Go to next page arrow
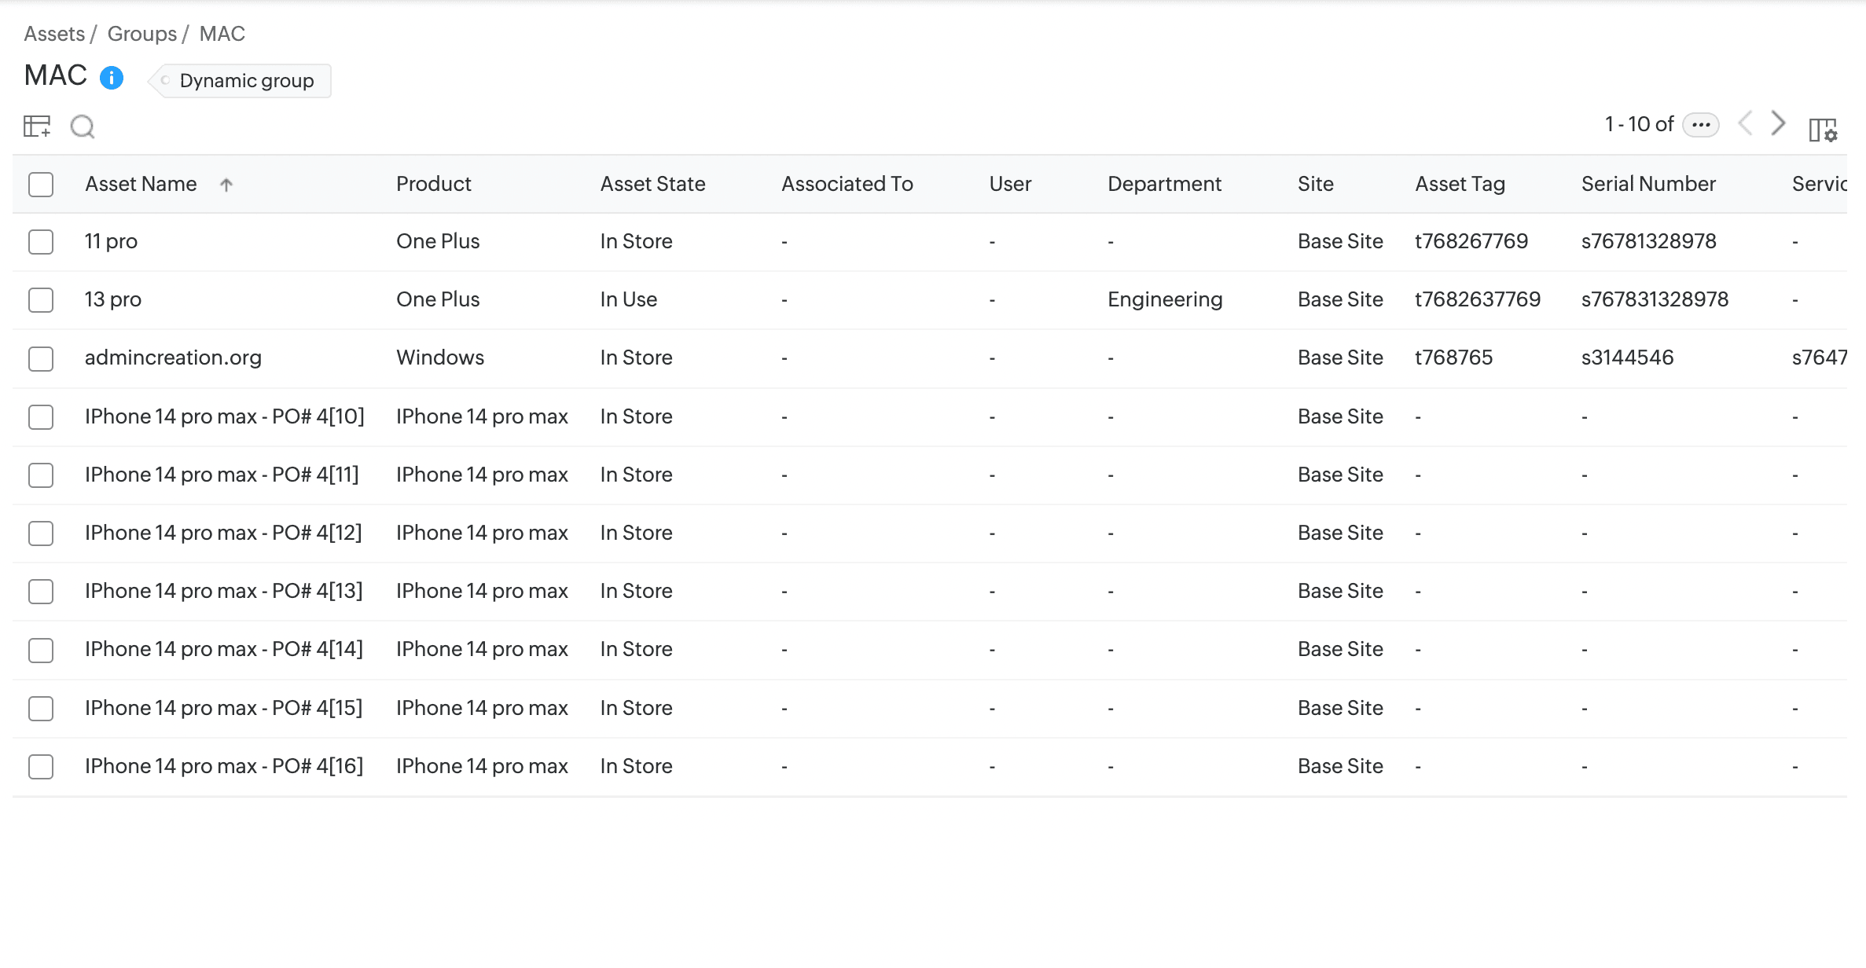The width and height of the screenshot is (1866, 968). (1778, 123)
